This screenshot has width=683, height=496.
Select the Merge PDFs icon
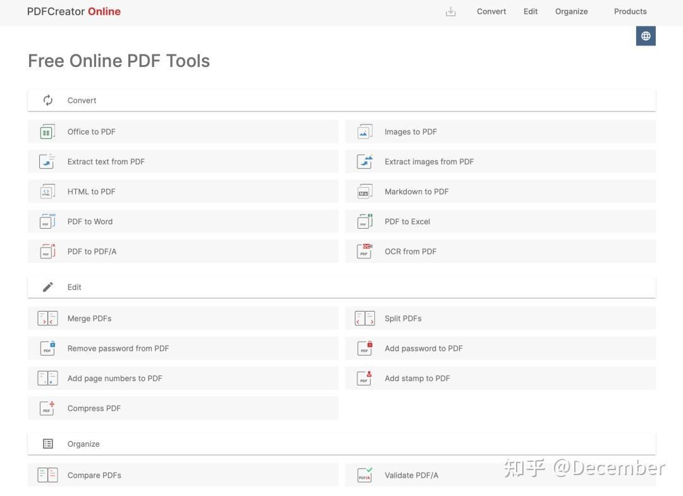point(47,318)
